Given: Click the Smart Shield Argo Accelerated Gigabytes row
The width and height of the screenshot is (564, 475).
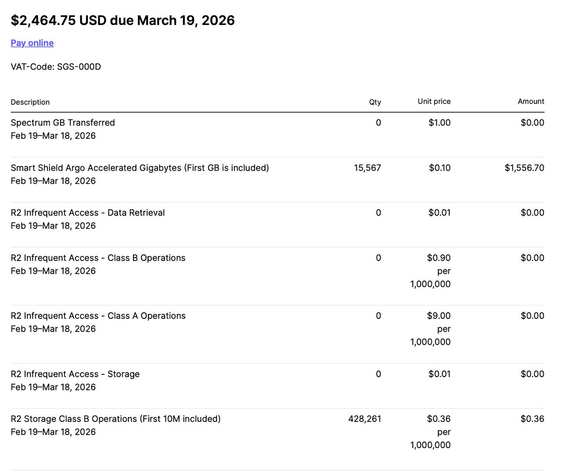Looking at the screenshot, I should pyautogui.click(x=140, y=168).
